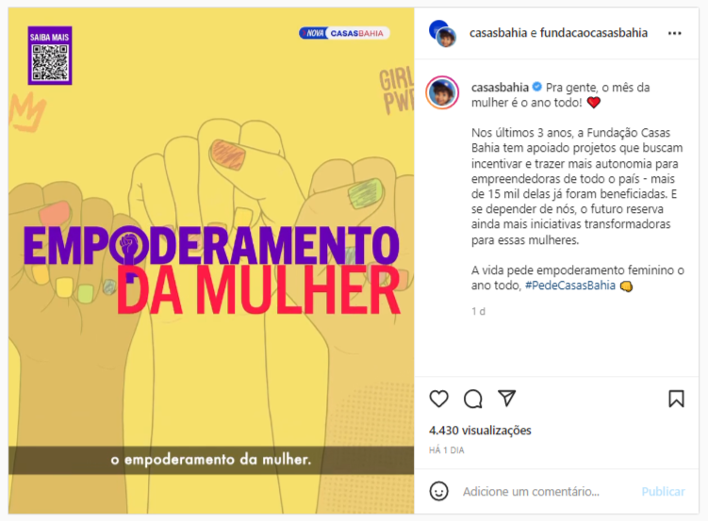
Task: Open the emoji picker smiley icon
Action: (438, 491)
